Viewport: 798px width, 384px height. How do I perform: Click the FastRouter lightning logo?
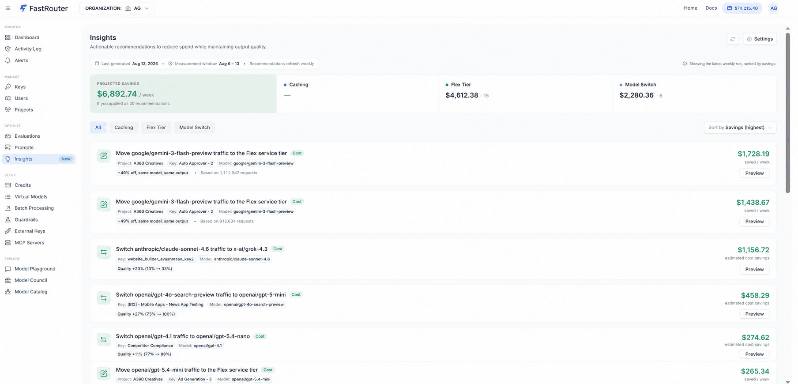click(23, 8)
